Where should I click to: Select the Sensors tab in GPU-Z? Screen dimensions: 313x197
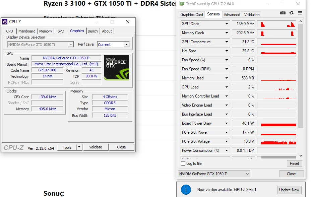click(213, 14)
